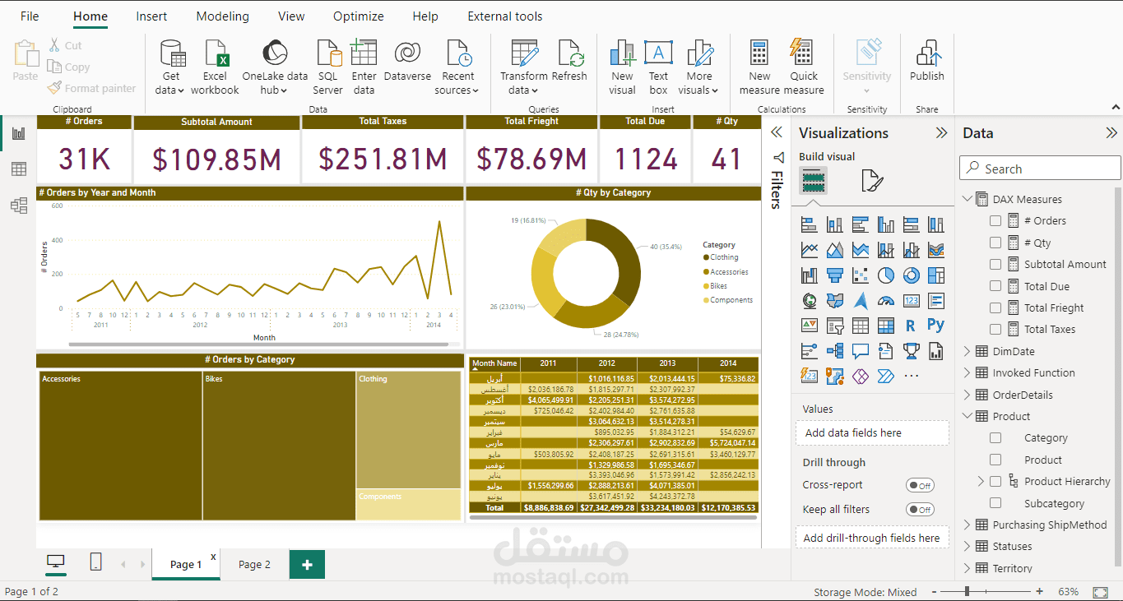Turn on the Cross-report toggle
The image size is (1123, 601).
919,485
